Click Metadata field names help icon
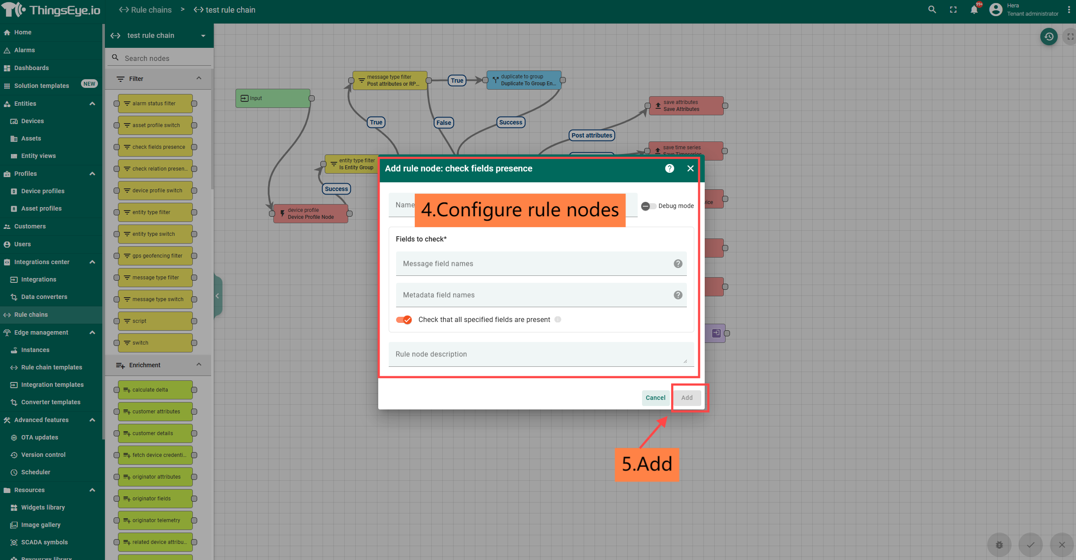The height and width of the screenshot is (560, 1076). click(x=678, y=295)
